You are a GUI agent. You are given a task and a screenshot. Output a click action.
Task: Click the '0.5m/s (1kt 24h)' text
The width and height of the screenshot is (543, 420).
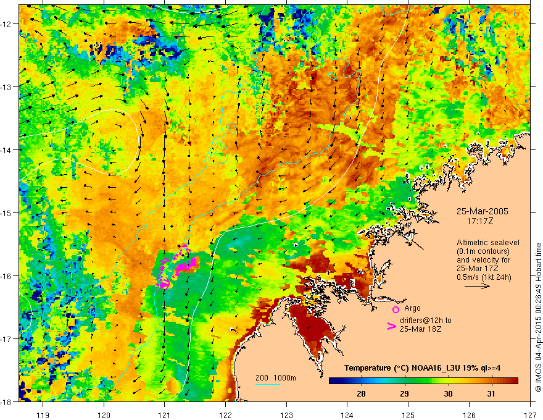click(484, 277)
